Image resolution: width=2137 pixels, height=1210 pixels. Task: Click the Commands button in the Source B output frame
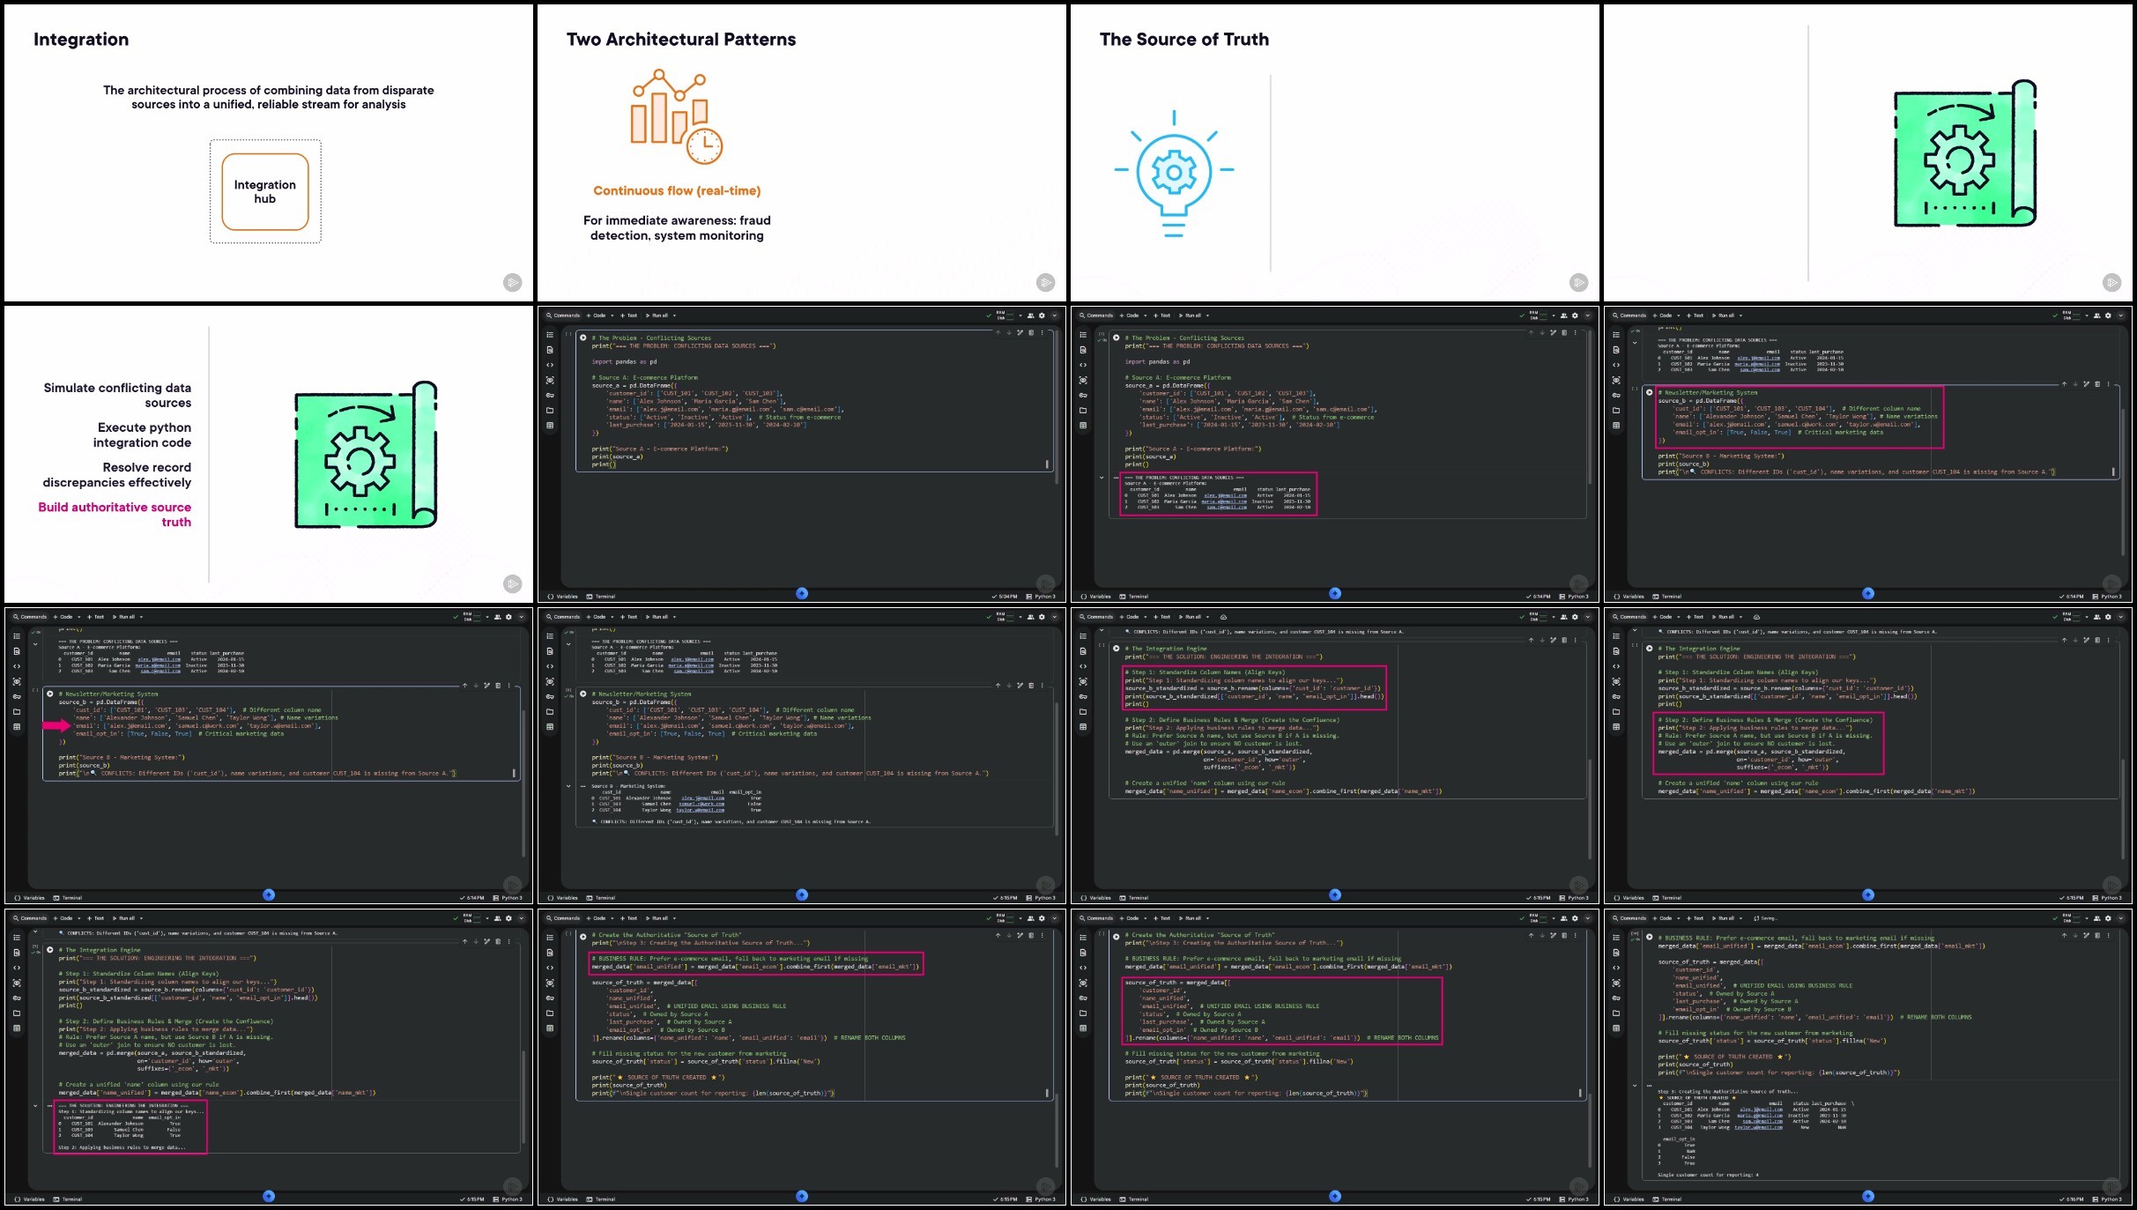pos(563,617)
